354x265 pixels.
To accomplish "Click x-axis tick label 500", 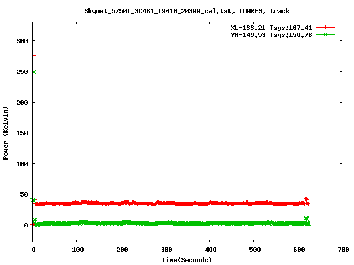I will pyautogui.click(x=255, y=250).
